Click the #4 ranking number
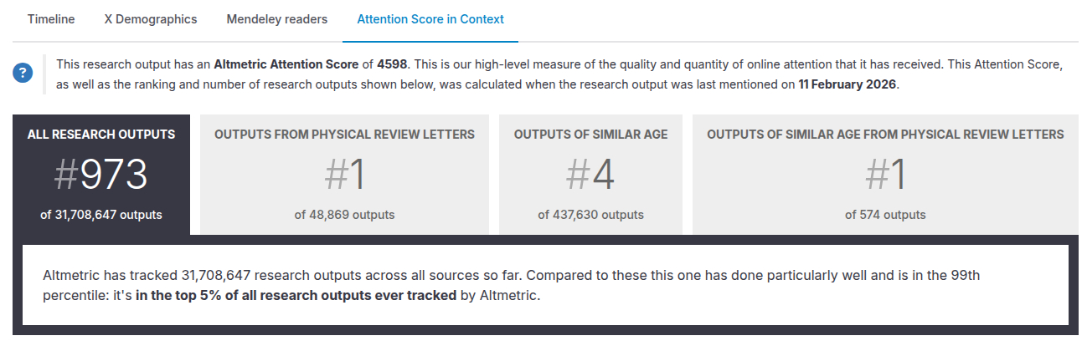Viewport: 1087px width, 351px height. 590,175
